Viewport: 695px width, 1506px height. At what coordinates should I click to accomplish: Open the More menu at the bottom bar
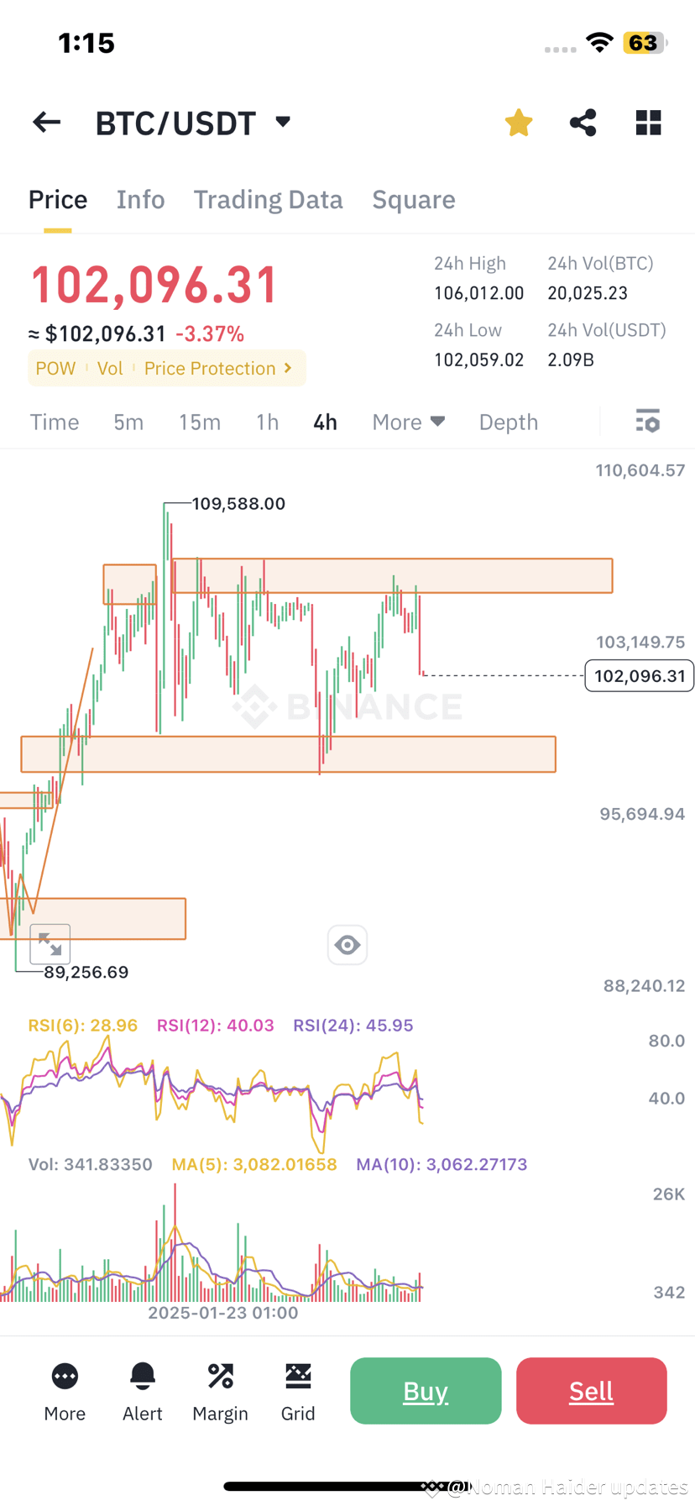tap(65, 1390)
